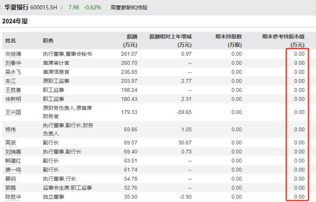Image resolution: width=316 pixels, height=202 pixels.
Task: Open executive profile 唐一鸣
Action: click(x=13, y=170)
